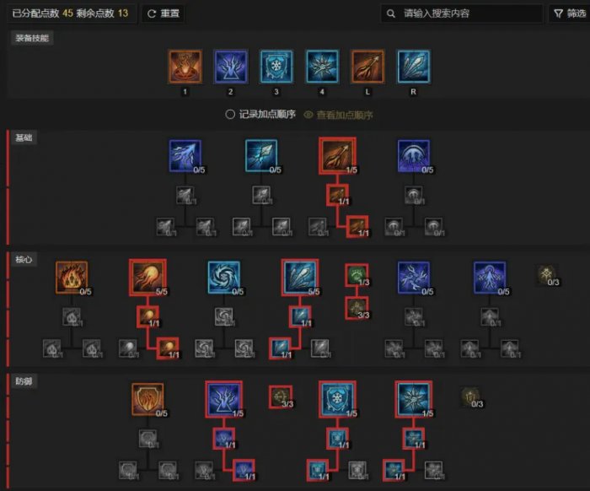Image resolution: width=590 pixels, height=491 pixels.
Task: Add a point to Fire Bolt 1/5
Action: (x=337, y=156)
